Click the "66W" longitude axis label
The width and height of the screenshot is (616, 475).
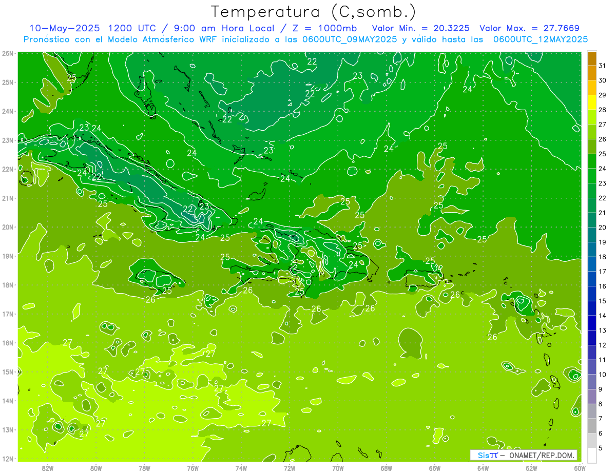[435, 467]
